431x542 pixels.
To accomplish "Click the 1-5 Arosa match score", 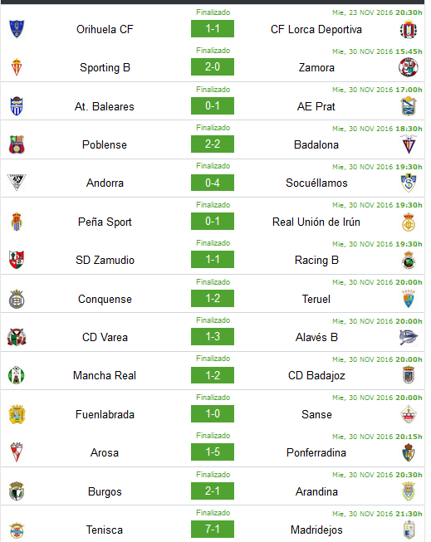I will pos(213,452).
